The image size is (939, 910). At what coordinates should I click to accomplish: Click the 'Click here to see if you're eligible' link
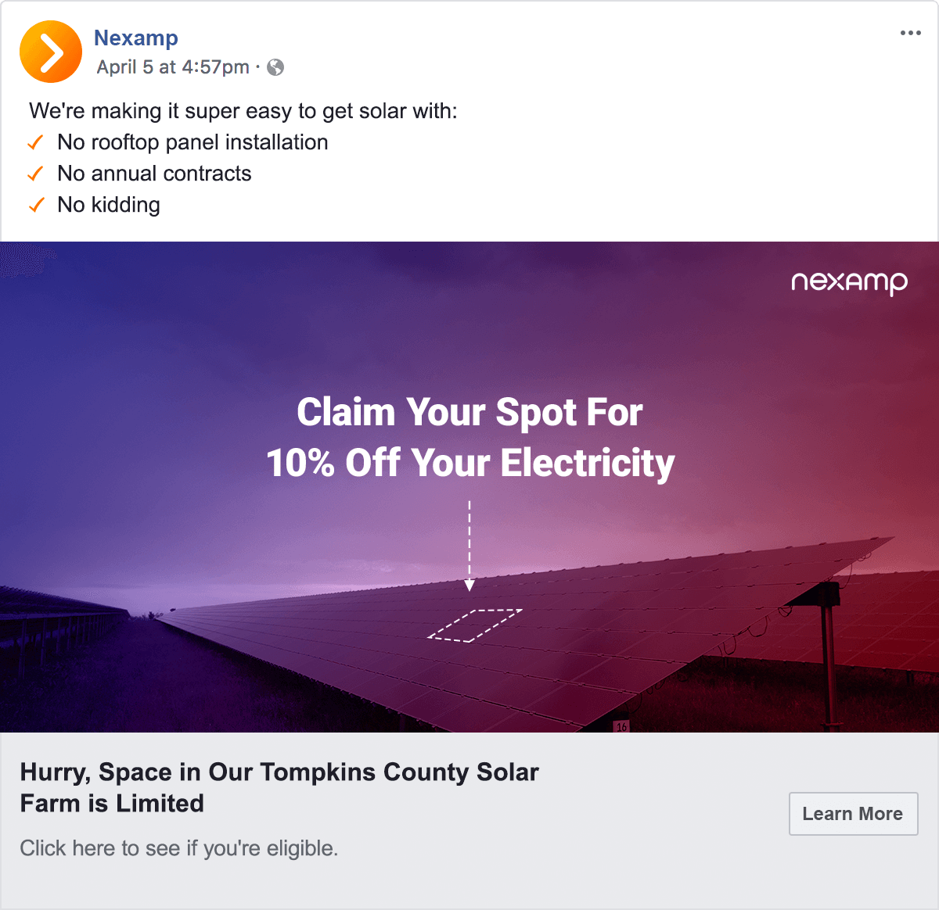point(179,847)
